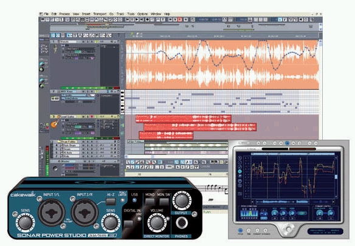Click the highlighted first track-view tool icon

53,35
